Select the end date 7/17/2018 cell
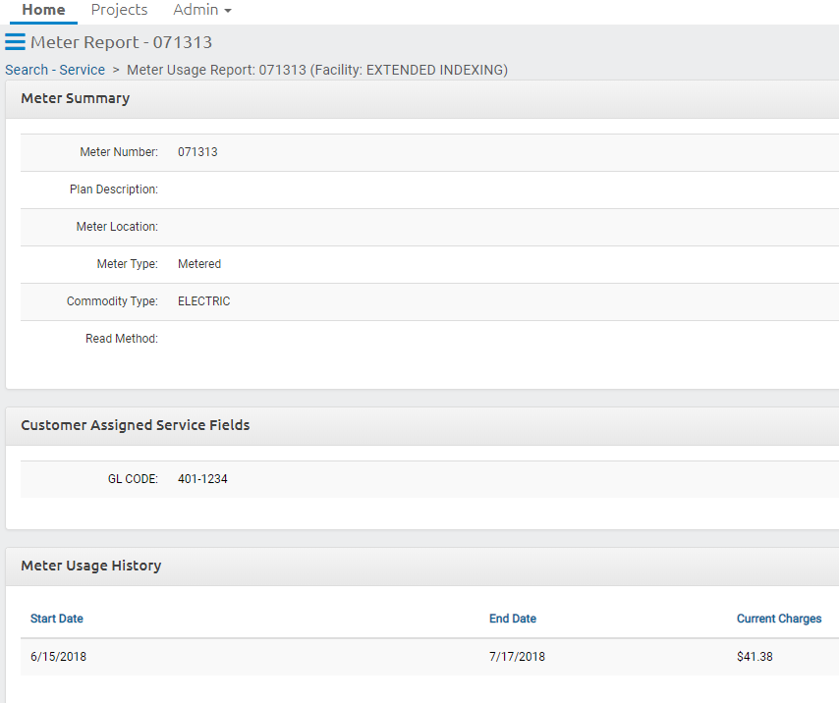839x703 pixels. pyautogui.click(x=517, y=657)
